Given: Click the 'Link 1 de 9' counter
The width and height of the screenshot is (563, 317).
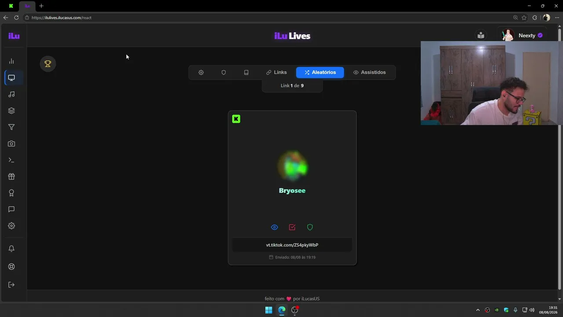Looking at the screenshot, I should 292,85.
